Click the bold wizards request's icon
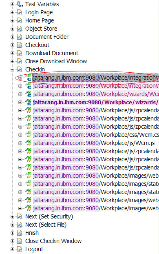The image size is (159, 254). [x=28, y=102]
